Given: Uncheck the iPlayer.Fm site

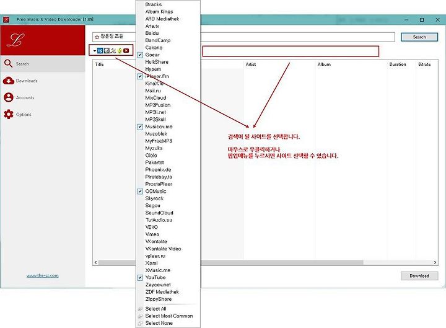Looking at the screenshot, I should point(140,76).
